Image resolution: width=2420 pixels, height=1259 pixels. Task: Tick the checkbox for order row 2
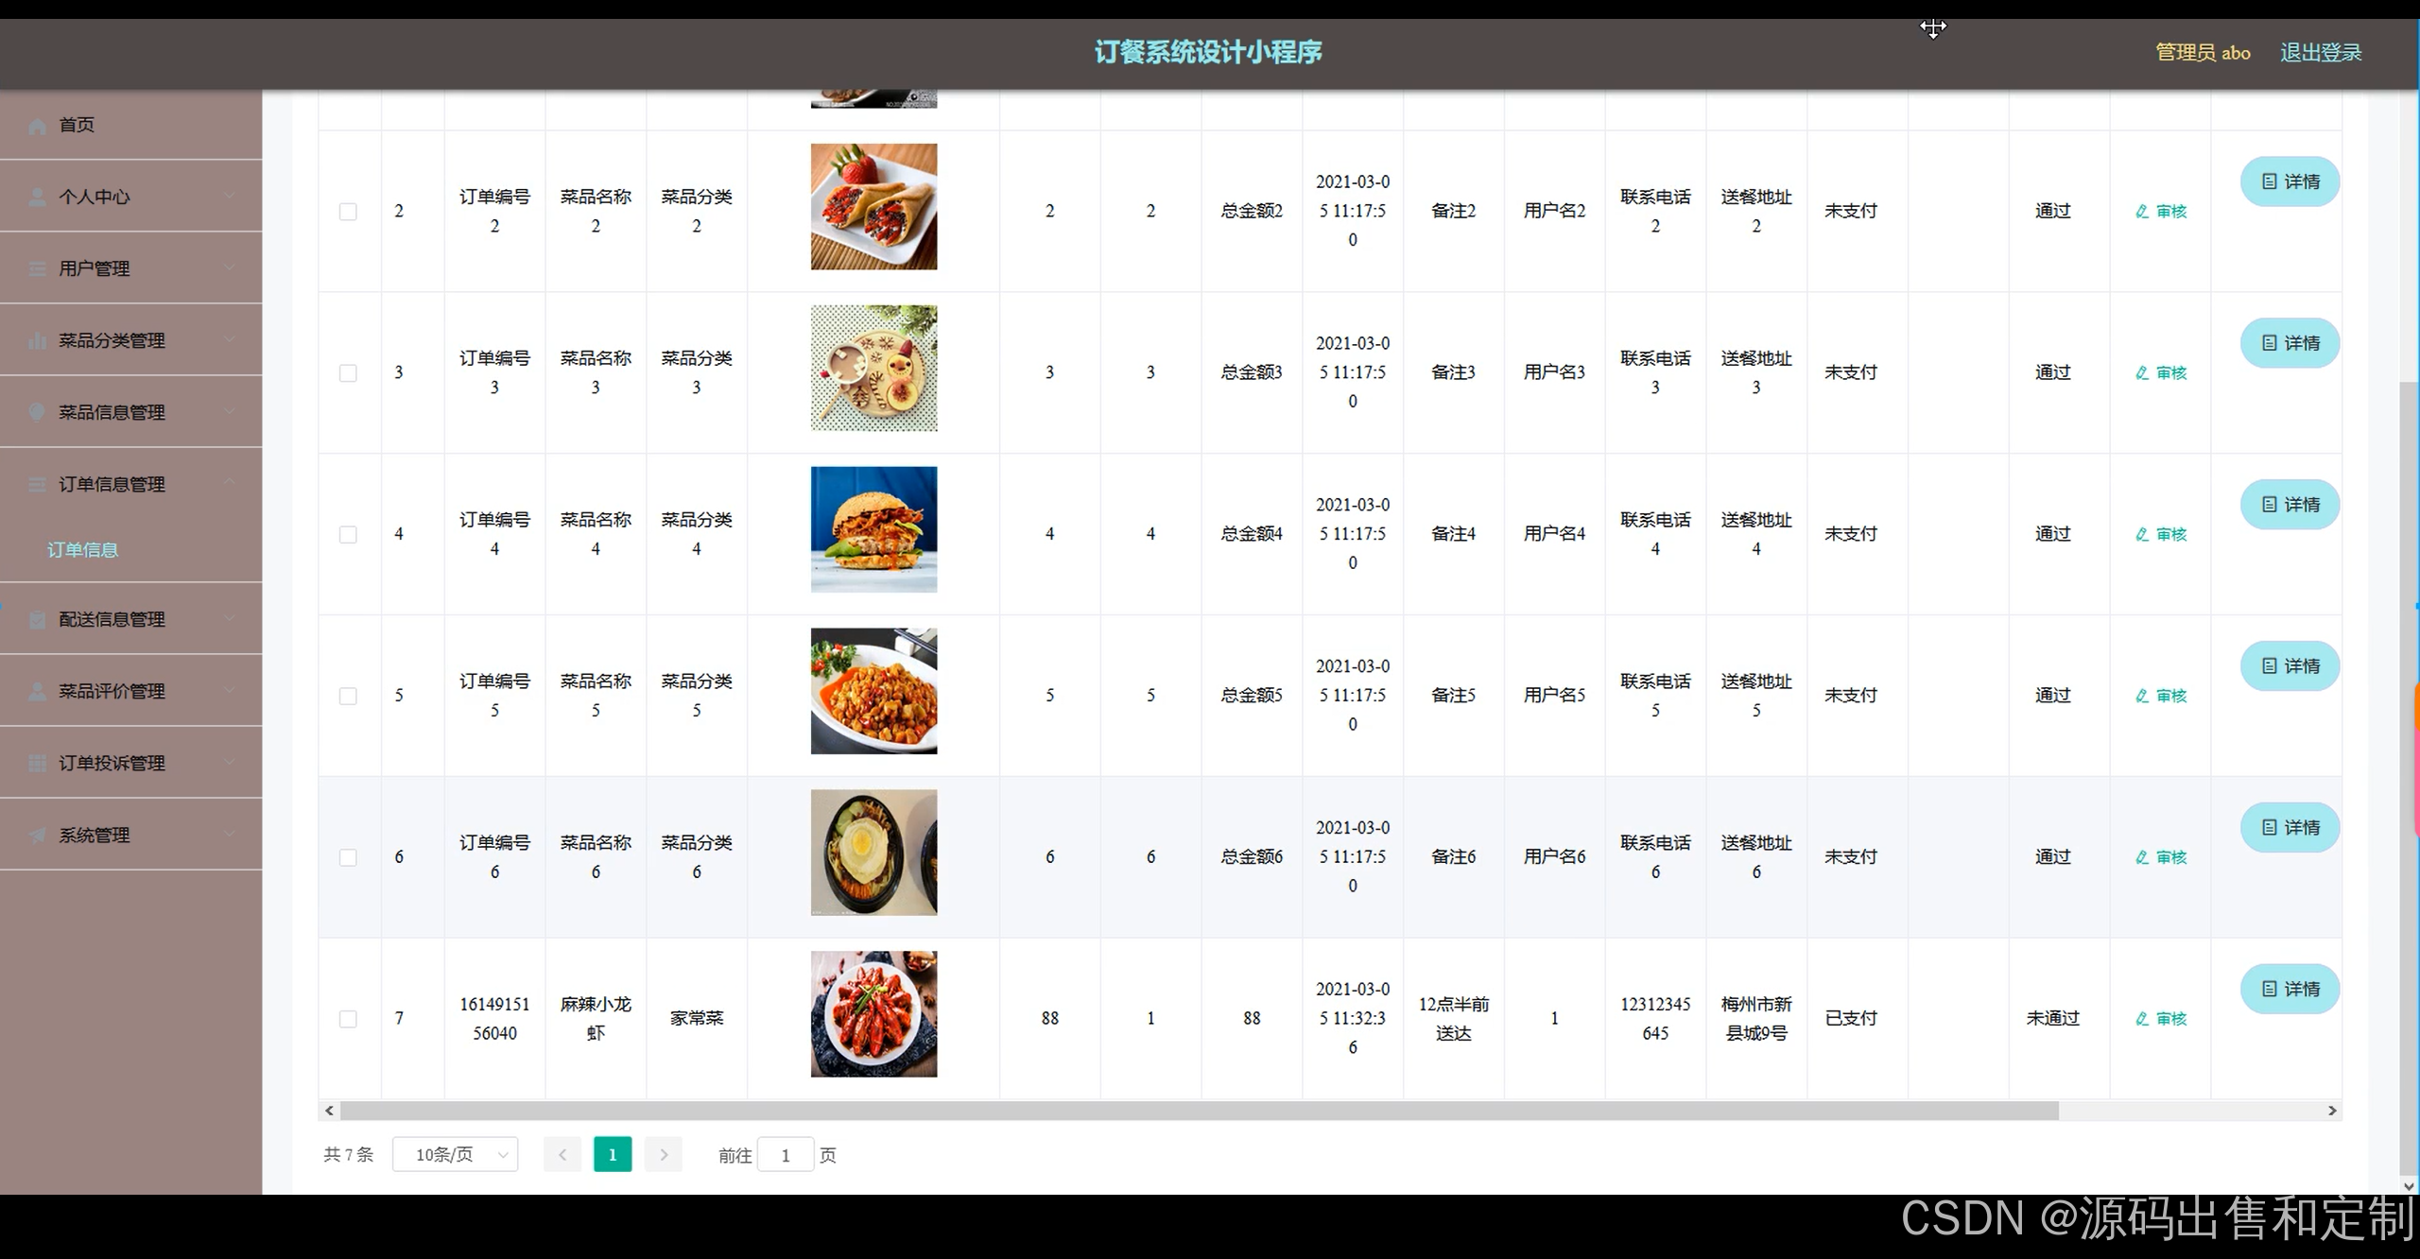point(348,212)
